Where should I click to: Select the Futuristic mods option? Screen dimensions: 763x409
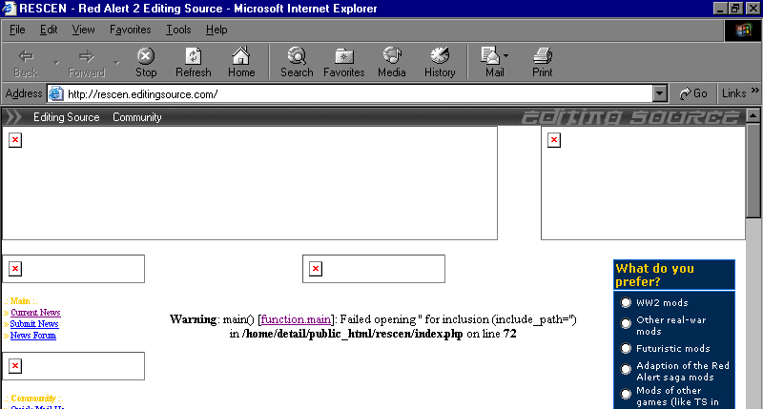click(x=626, y=348)
